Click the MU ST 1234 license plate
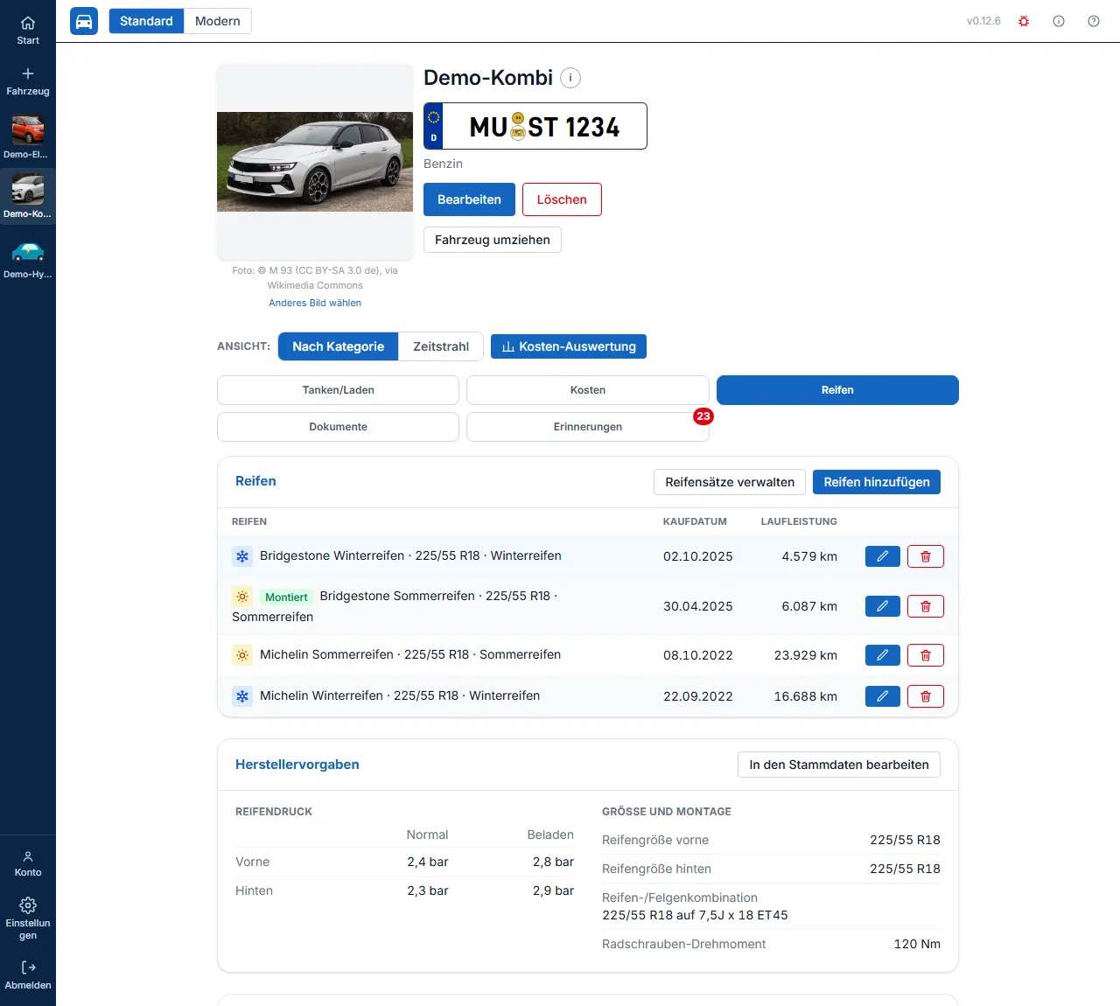Image resolution: width=1120 pixels, height=1006 pixels. point(535,126)
